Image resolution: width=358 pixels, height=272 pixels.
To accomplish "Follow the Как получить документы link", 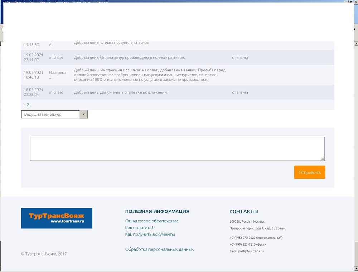I will pos(150,235).
